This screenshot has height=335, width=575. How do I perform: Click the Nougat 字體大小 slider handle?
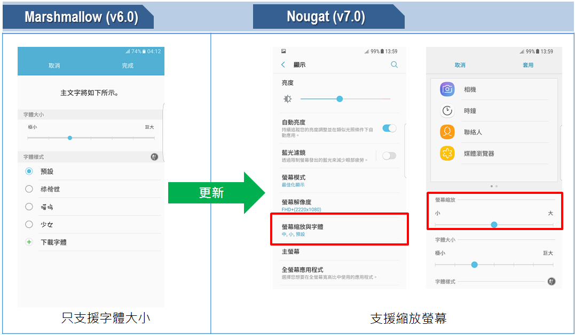pyautogui.click(x=475, y=264)
